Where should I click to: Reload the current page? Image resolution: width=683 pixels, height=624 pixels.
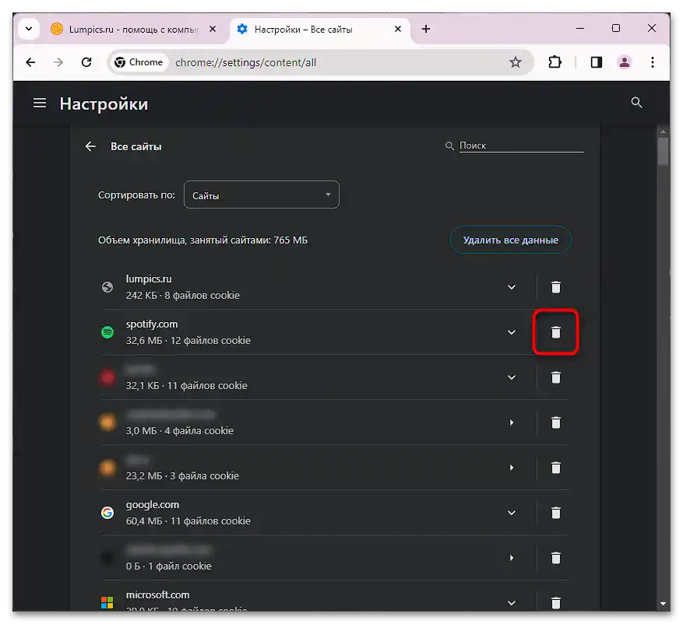pos(86,62)
